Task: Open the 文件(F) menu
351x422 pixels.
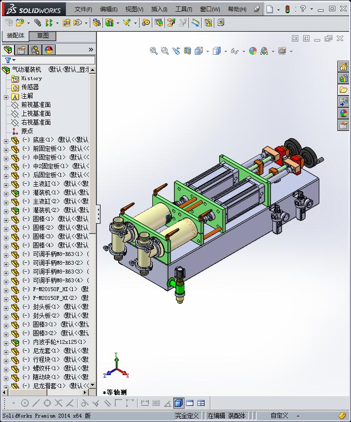Action: click(x=83, y=9)
